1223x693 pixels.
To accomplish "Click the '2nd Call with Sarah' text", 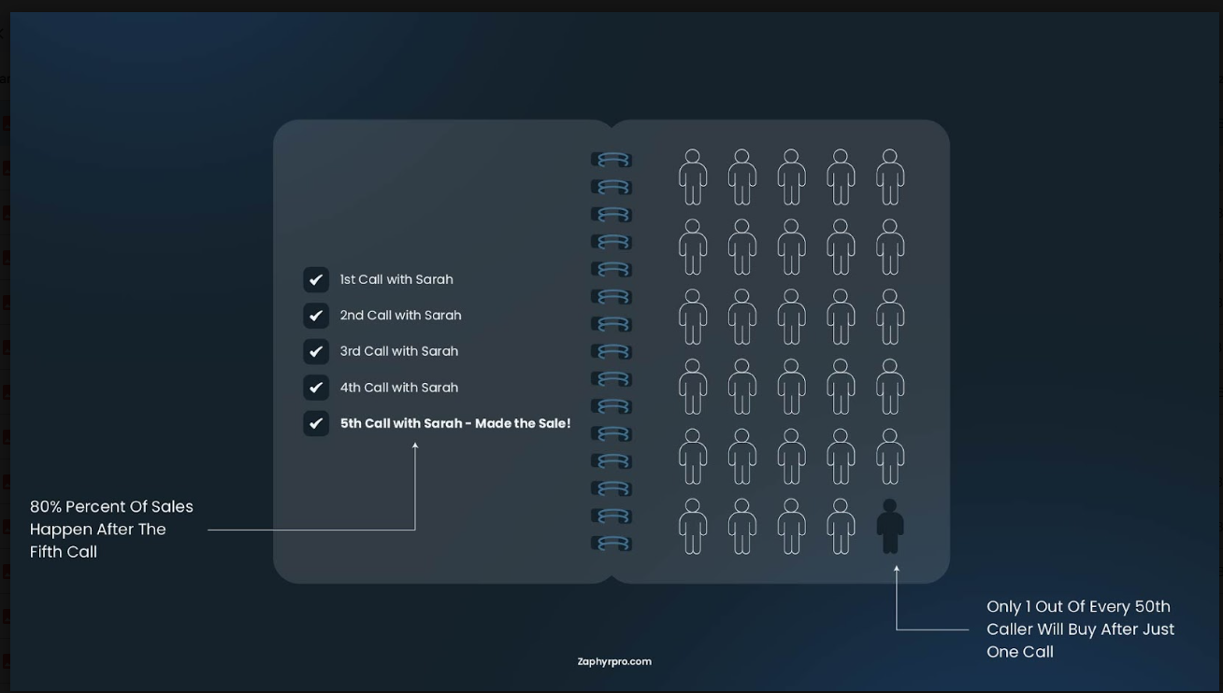I will pos(400,316).
